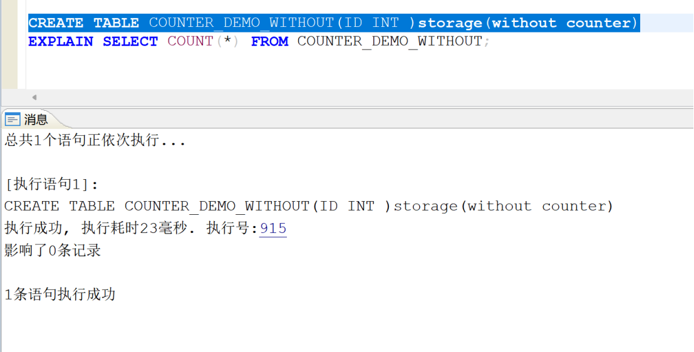This screenshot has width=694, height=352.
Task: Click the [执行语句1]: message line
Action: tap(51, 185)
